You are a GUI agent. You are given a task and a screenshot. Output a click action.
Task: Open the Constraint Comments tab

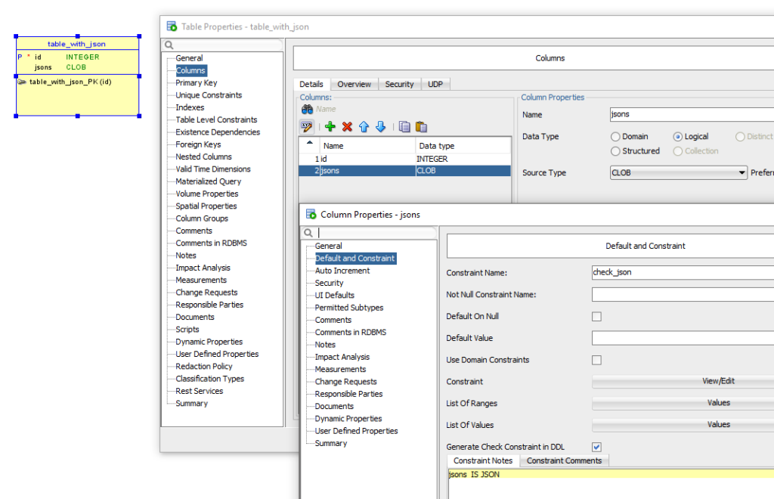[x=564, y=460]
